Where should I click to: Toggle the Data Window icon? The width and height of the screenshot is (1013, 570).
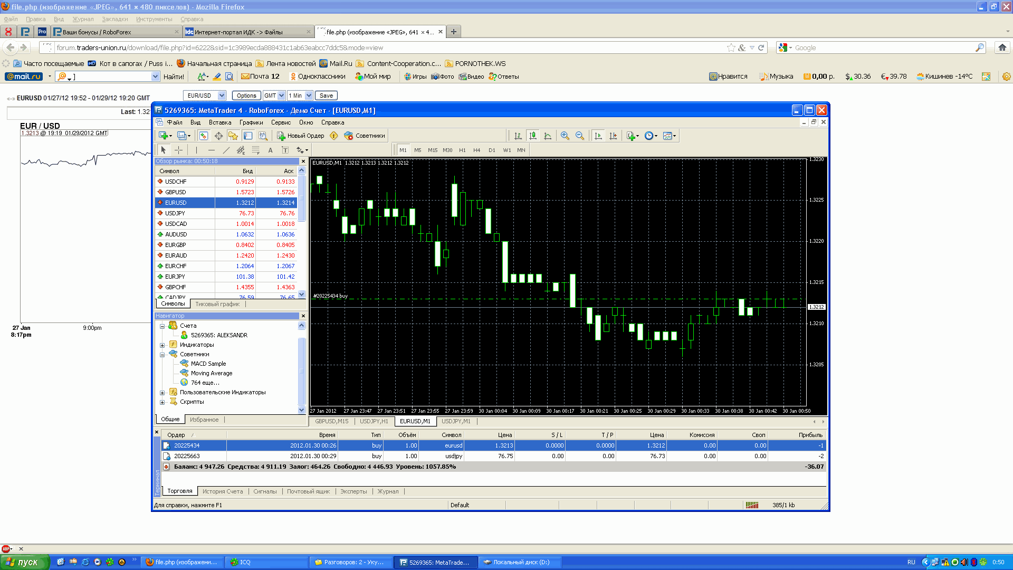(x=218, y=136)
